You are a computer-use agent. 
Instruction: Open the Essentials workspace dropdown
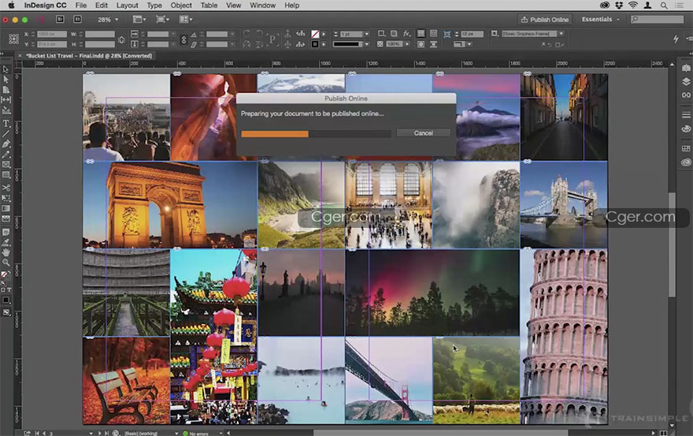click(x=600, y=20)
